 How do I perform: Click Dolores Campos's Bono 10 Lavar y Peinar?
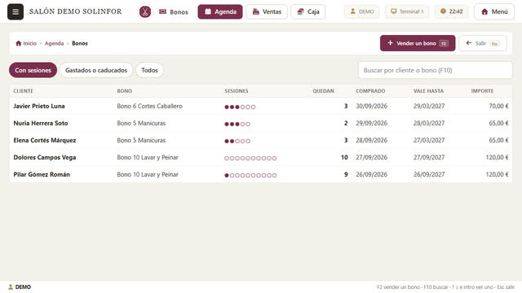[x=148, y=157]
